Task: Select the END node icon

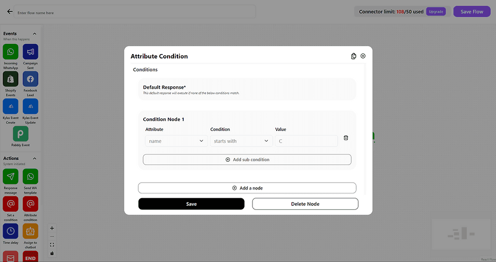Action: pos(30,256)
